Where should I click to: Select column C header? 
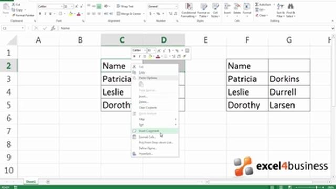[x=122, y=40]
